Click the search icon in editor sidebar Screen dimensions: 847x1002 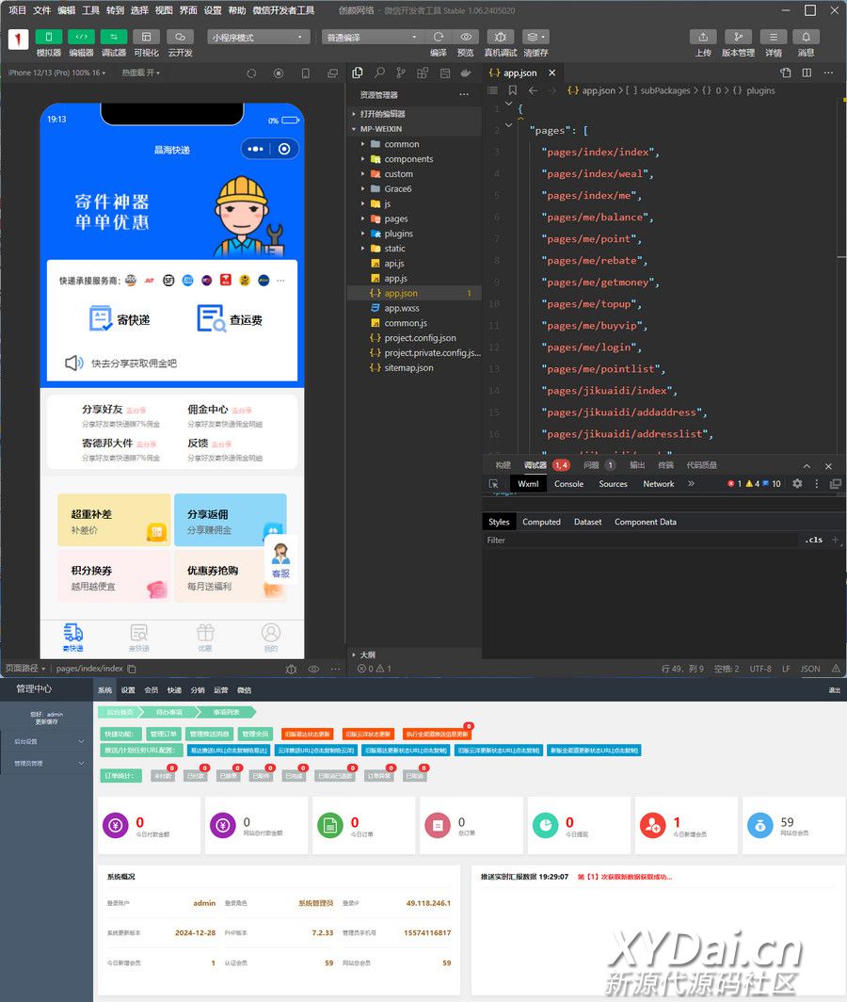coord(379,73)
